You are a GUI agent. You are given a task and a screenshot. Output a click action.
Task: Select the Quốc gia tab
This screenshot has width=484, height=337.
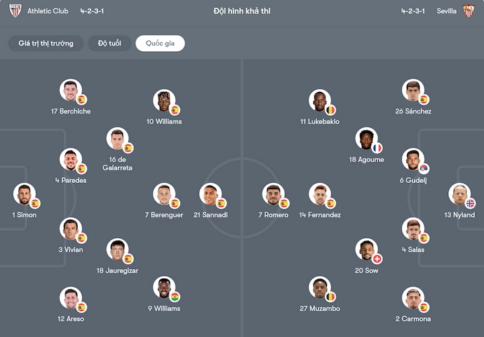click(x=160, y=43)
